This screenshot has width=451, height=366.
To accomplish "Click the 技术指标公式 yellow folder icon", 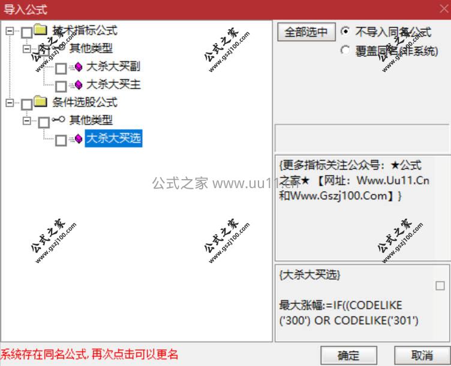I will coord(41,29).
